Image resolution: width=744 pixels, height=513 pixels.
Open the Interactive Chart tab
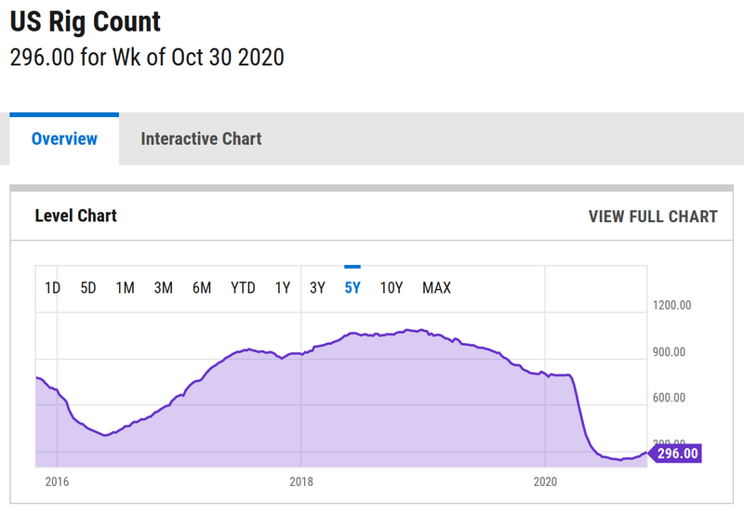tap(201, 139)
